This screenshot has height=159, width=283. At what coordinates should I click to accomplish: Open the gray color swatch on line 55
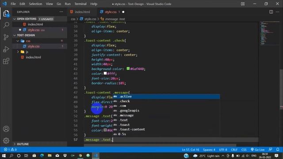(x=105, y=130)
